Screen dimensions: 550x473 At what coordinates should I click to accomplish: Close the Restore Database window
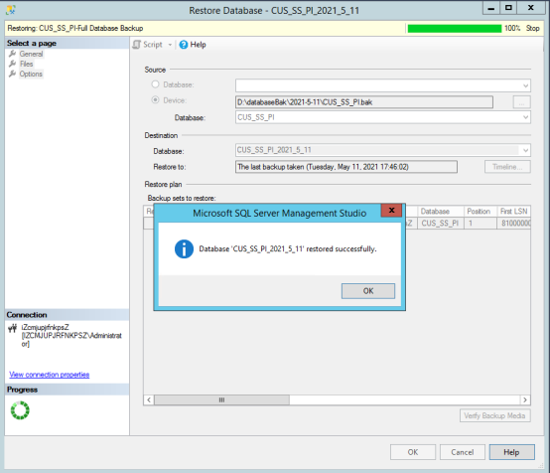pyautogui.click(x=531, y=8)
